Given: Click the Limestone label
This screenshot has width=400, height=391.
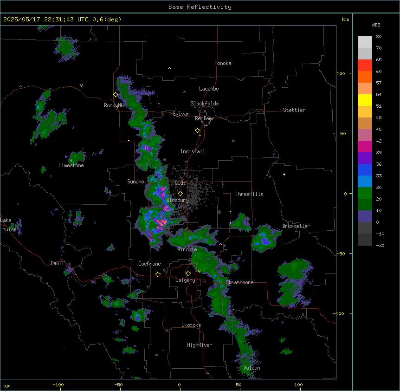Looking at the screenshot, I should tap(71, 165).
